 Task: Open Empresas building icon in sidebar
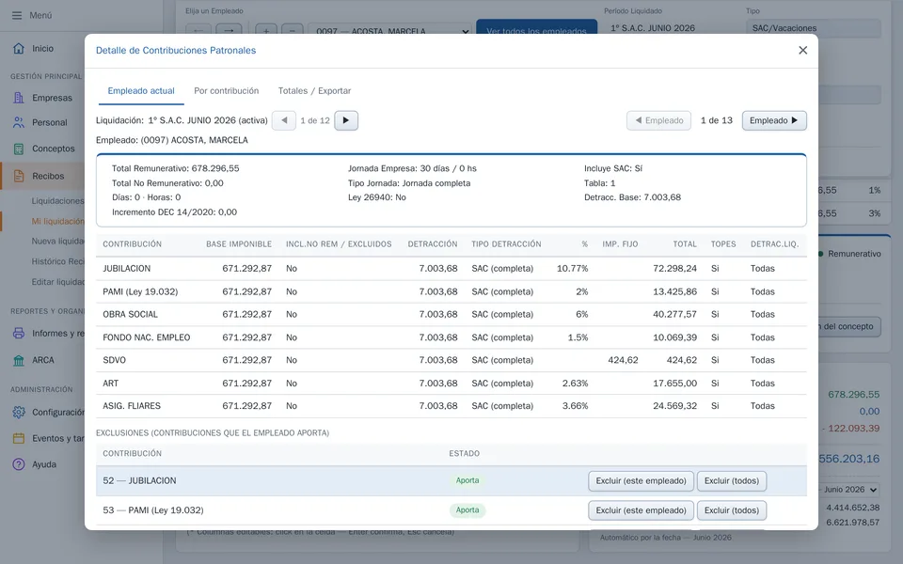(x=19, y=98)
